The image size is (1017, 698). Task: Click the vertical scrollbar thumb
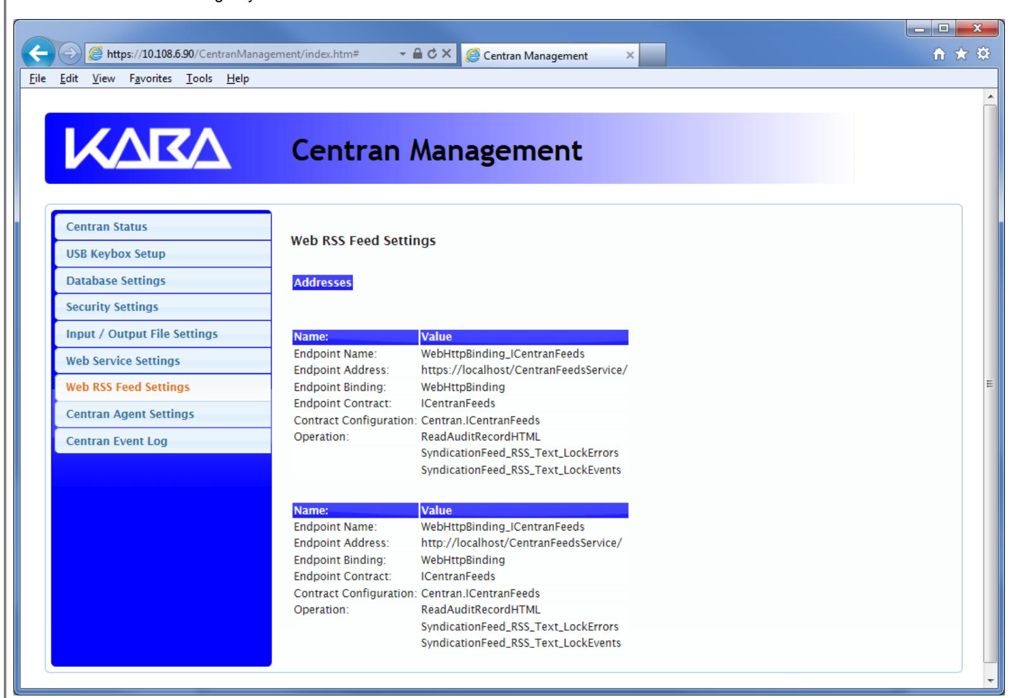990,383
